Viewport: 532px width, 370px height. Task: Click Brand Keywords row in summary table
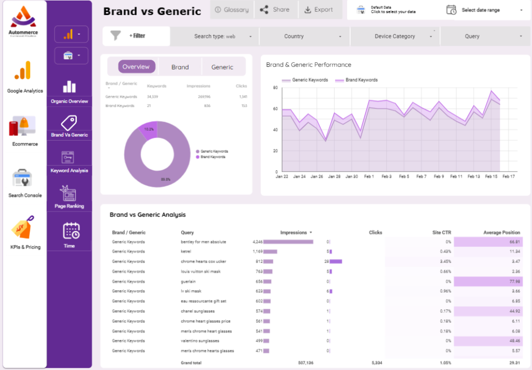[x=176, y=106]
